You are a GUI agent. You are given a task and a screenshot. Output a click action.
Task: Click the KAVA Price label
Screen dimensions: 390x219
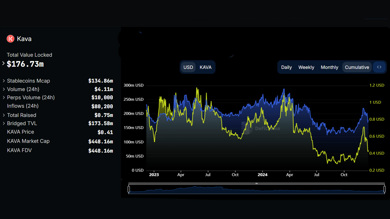coord(21,132)
